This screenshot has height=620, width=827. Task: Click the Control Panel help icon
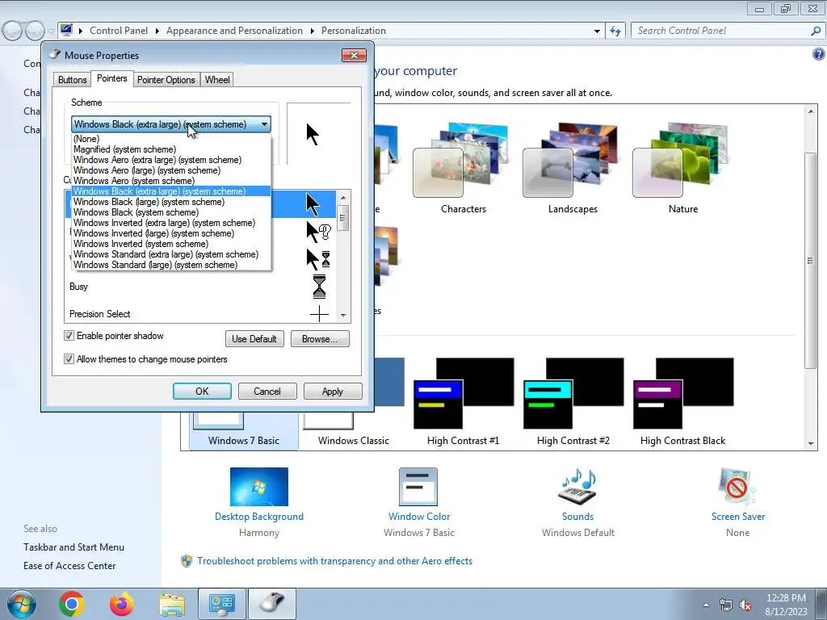pos(819,54)
